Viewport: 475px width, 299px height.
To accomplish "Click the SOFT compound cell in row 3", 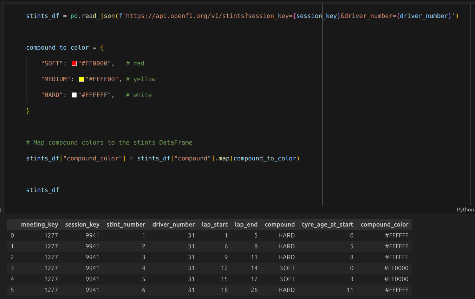I will tap(287, 268).
